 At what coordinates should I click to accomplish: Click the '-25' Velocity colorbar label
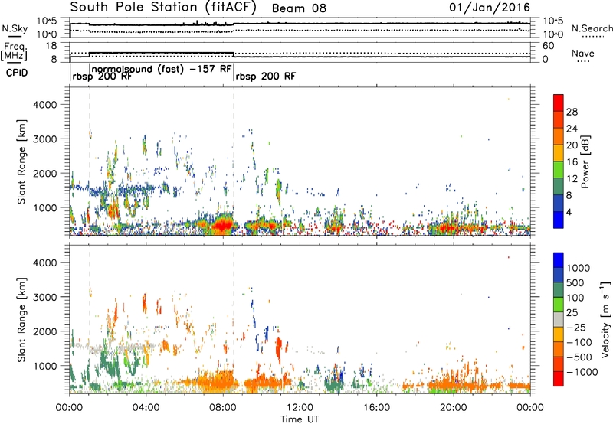coord(575,327)
